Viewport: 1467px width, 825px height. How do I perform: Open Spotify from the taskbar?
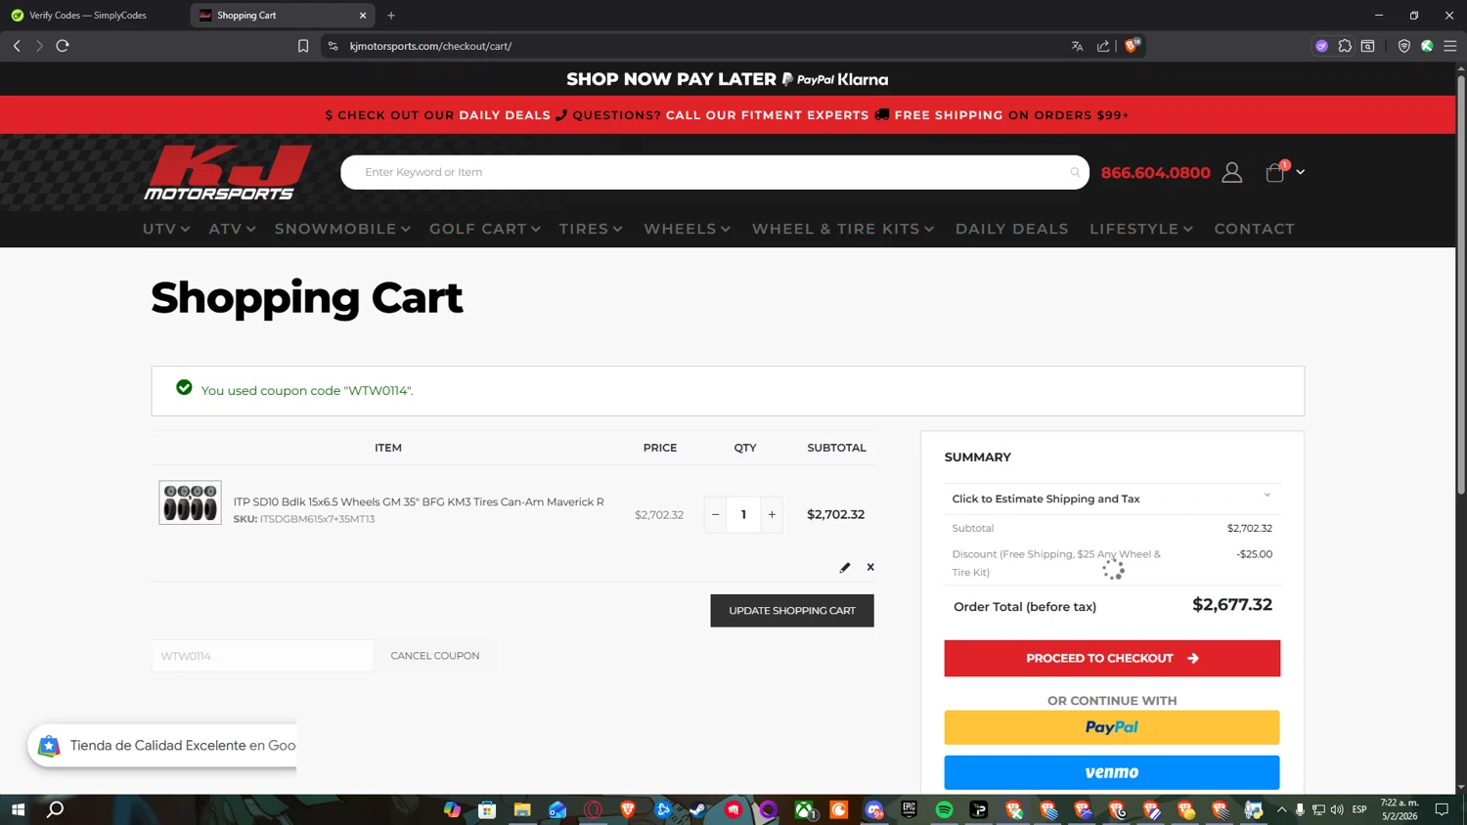(944, 809)
